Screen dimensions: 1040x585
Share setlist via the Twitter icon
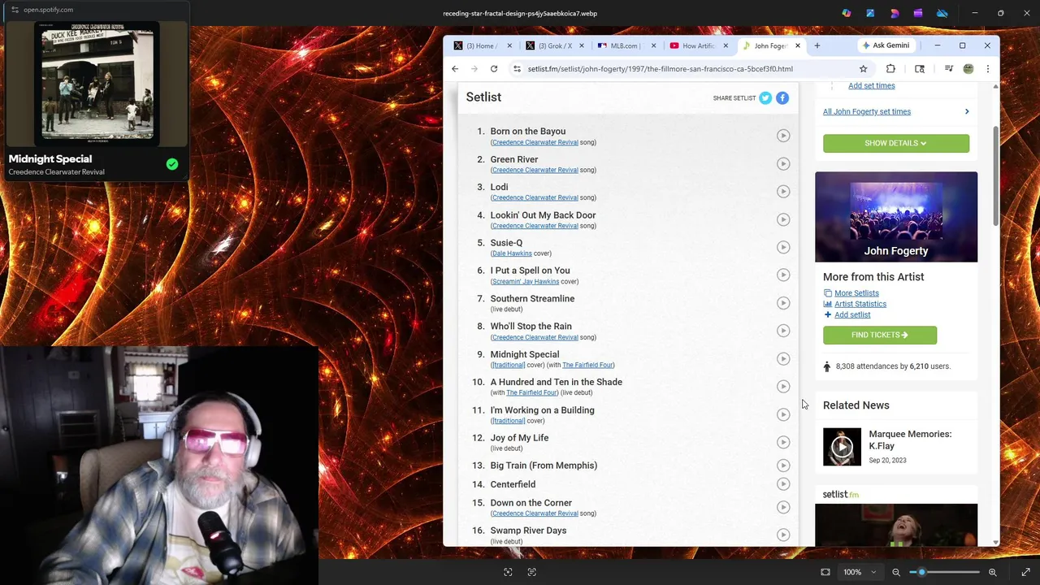[x=765, y=97]
